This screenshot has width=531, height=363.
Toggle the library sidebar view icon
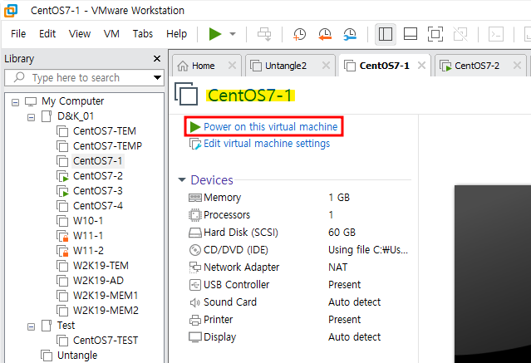pyautogui.click(x=386, y=34)
